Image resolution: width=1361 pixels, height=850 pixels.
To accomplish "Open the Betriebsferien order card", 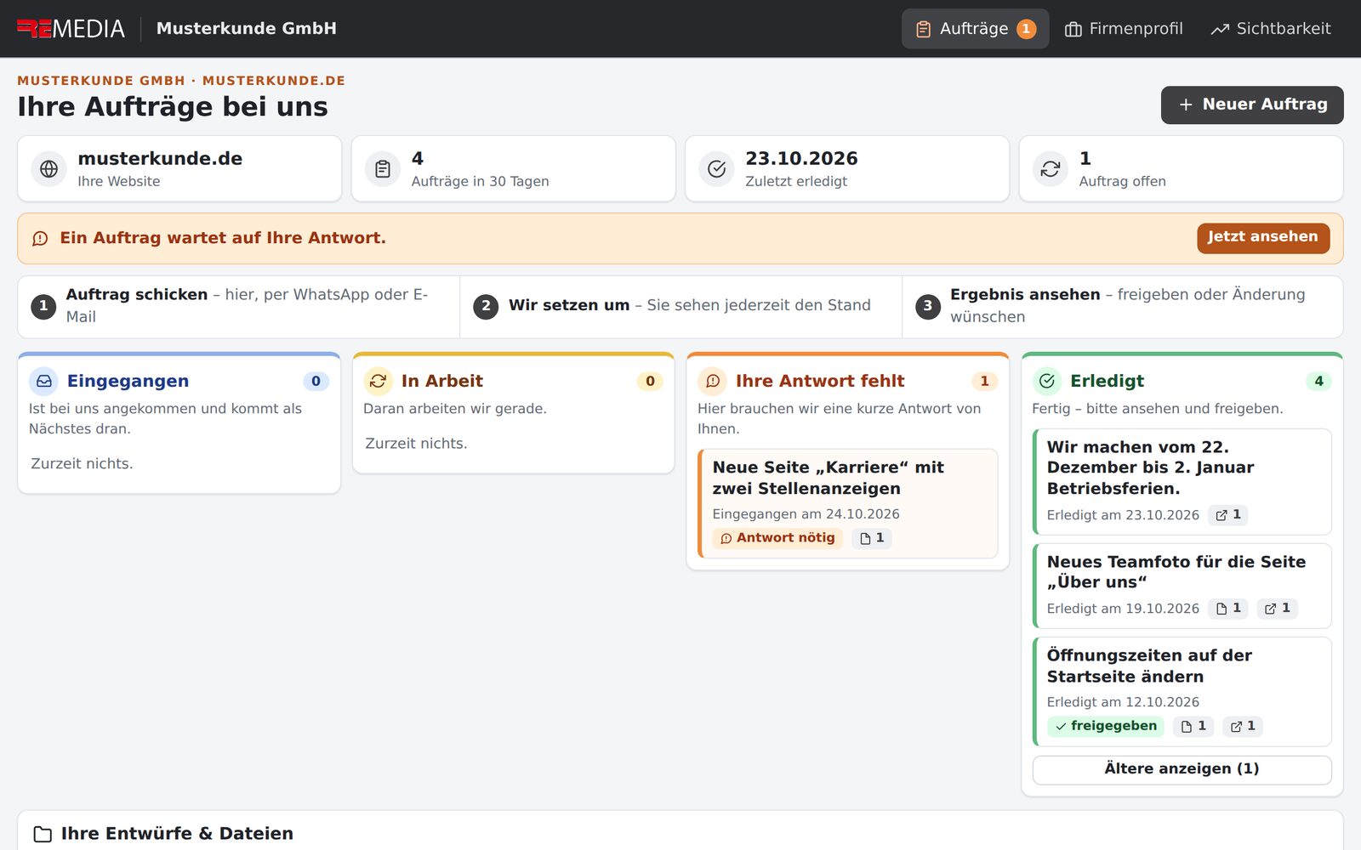I will pos(1182,482).
